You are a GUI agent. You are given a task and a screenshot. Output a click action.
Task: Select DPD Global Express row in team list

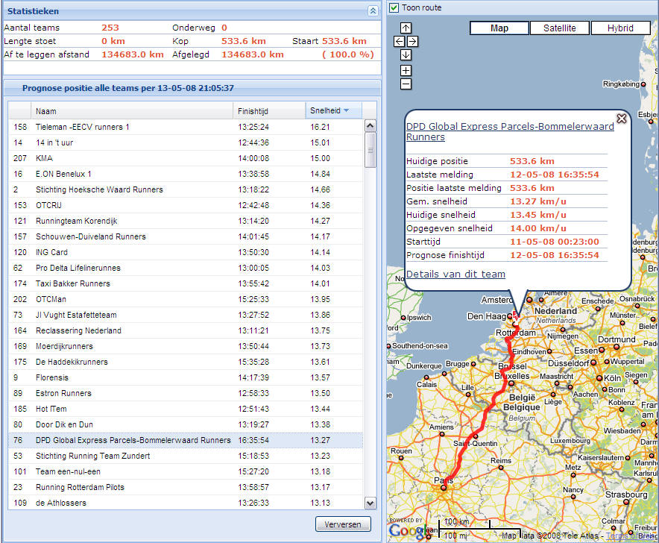(186, 440)
